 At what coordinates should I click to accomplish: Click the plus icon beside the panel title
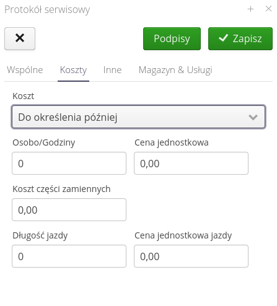coord(250,9)
